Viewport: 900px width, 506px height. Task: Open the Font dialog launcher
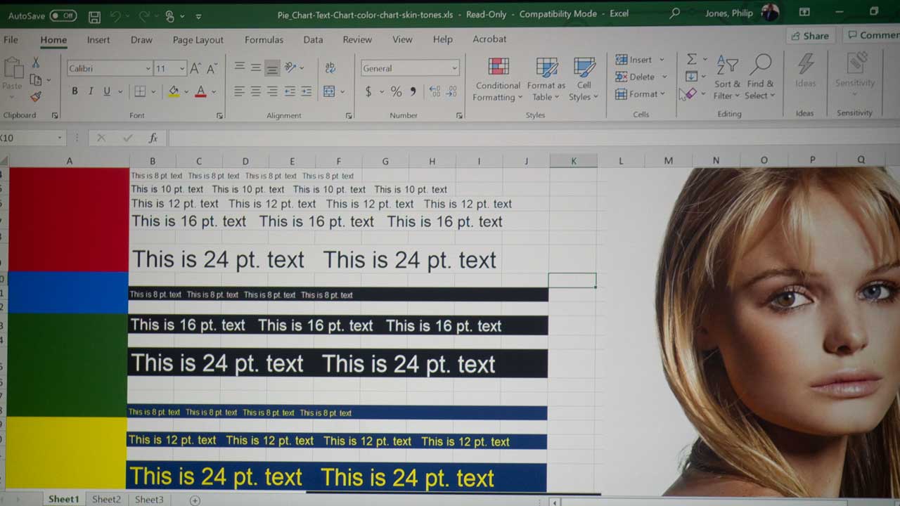pyautogui.click(x=219, y=115)
